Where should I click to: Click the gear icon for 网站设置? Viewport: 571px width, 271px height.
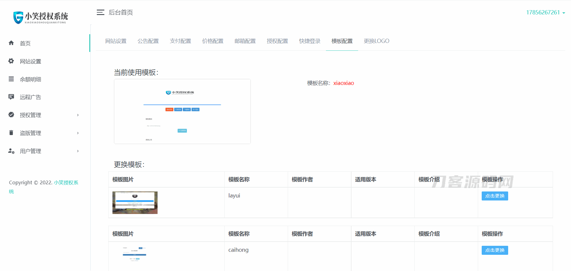tap(11, 61)
